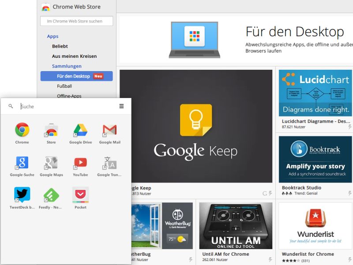The image size is (353, 265).
Task: Open the Lucidchart app thumbnail
Action: point(315,93)
